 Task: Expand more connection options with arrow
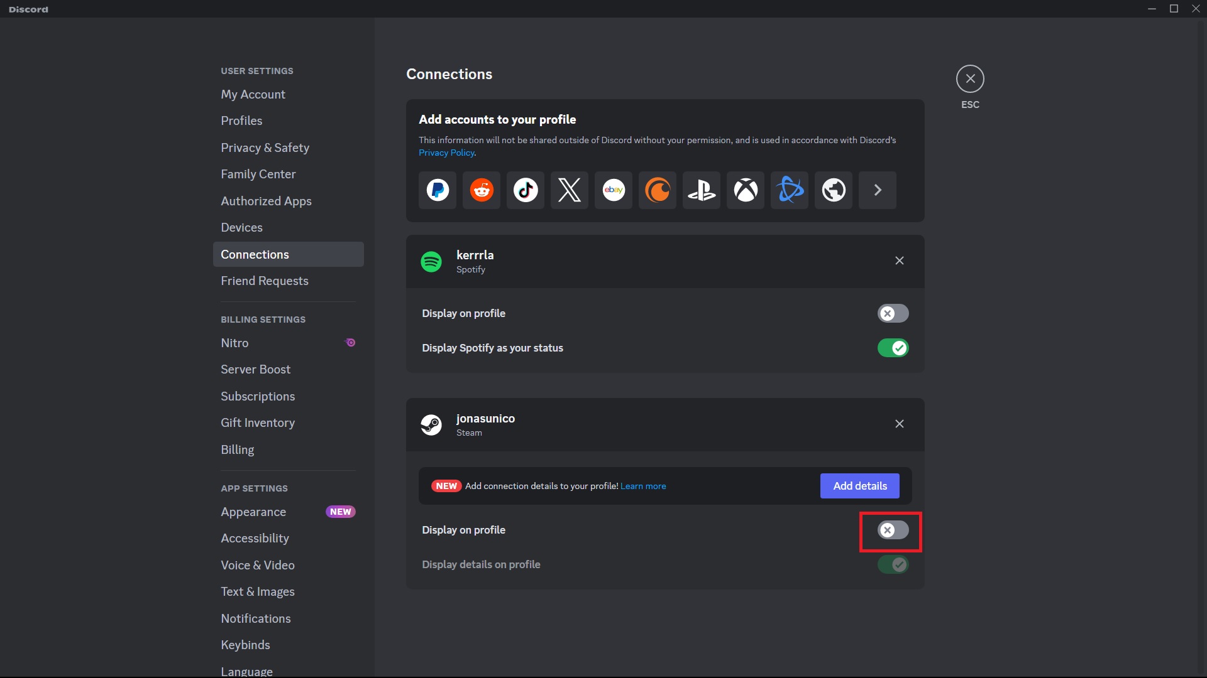tap(877, 190)
